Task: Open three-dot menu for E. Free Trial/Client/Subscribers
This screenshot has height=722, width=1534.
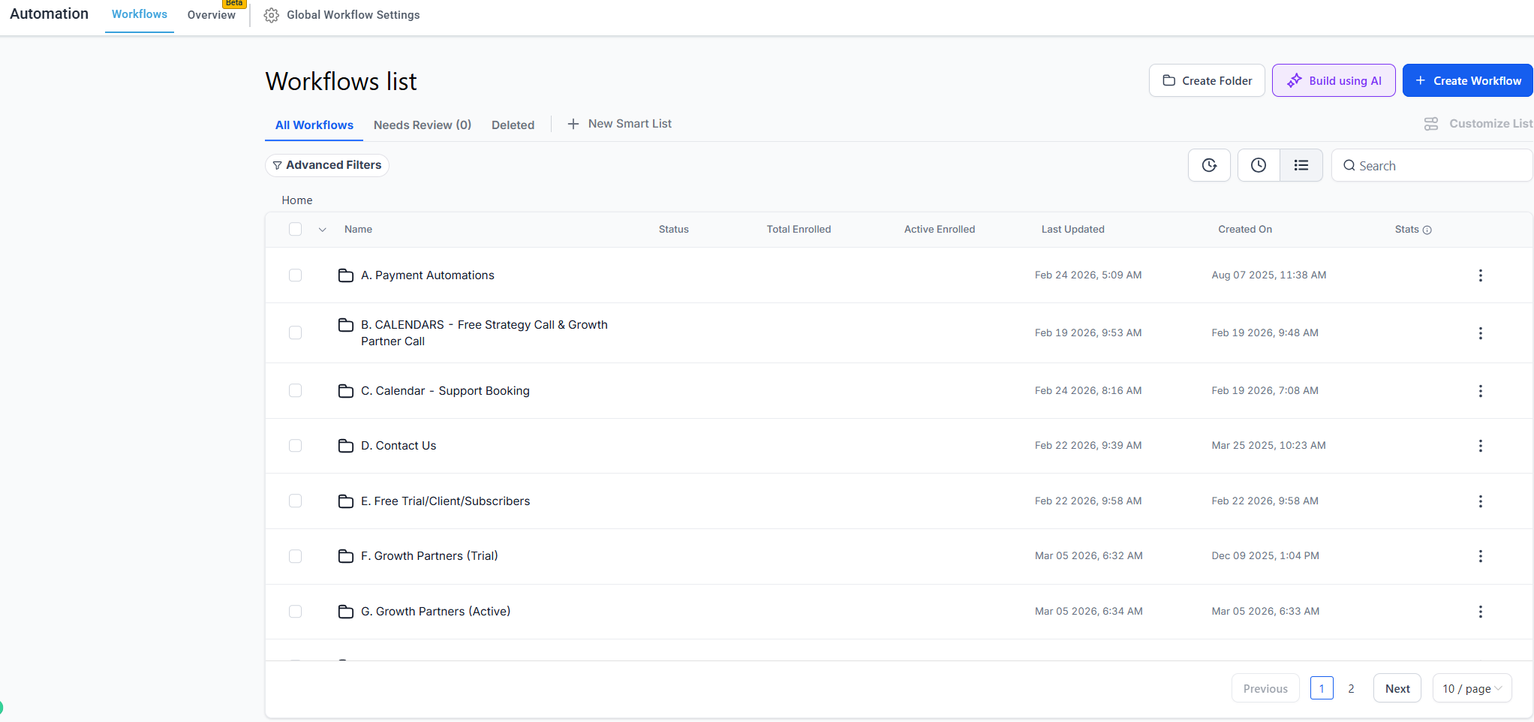Action: pos(1480,501)
